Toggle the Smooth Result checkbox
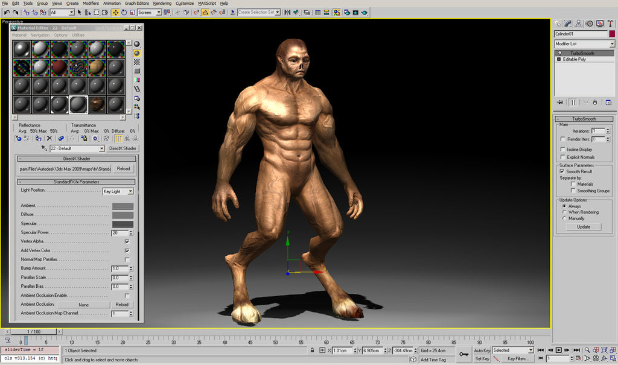This screenshot has width=618, height=365. [562, 171]
